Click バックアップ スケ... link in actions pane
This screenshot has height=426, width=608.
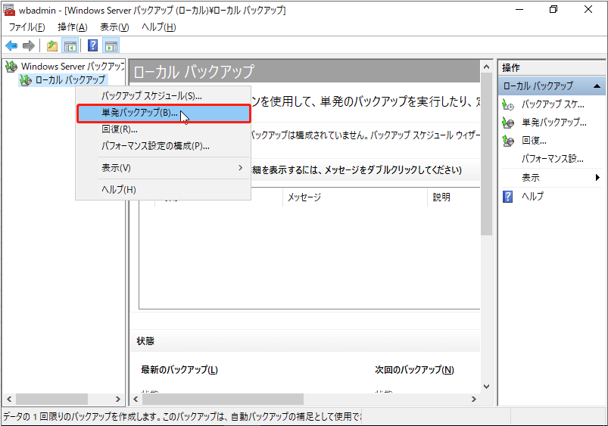pyautogui.click(x=553, y=104)
